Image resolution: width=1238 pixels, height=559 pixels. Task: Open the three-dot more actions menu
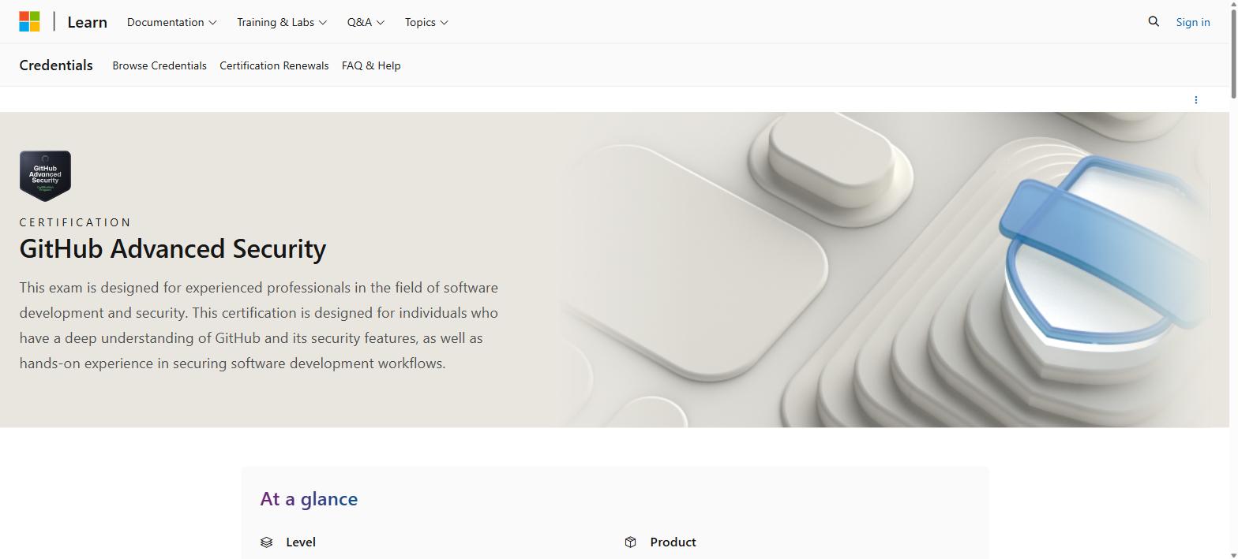pos(1195,99)
